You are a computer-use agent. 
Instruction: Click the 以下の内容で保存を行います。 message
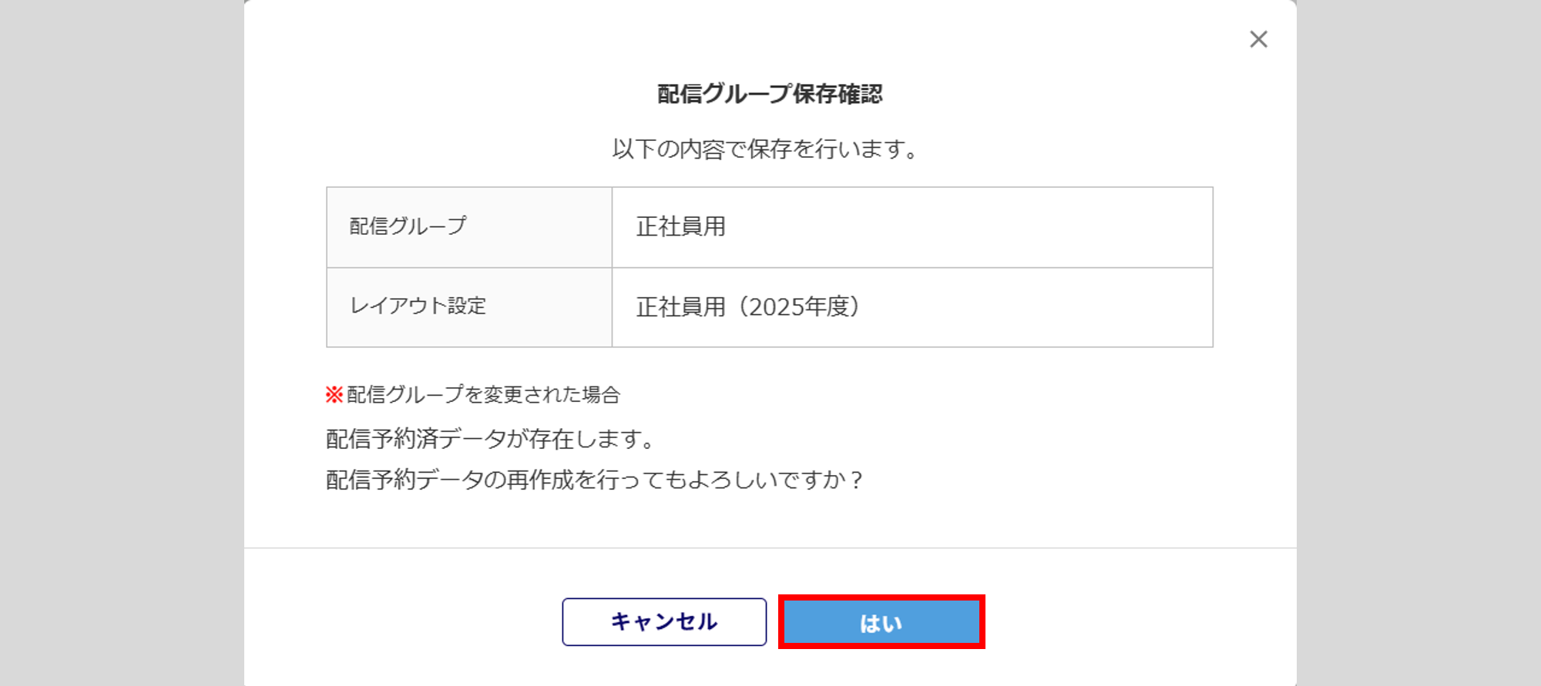click(765, 149)
